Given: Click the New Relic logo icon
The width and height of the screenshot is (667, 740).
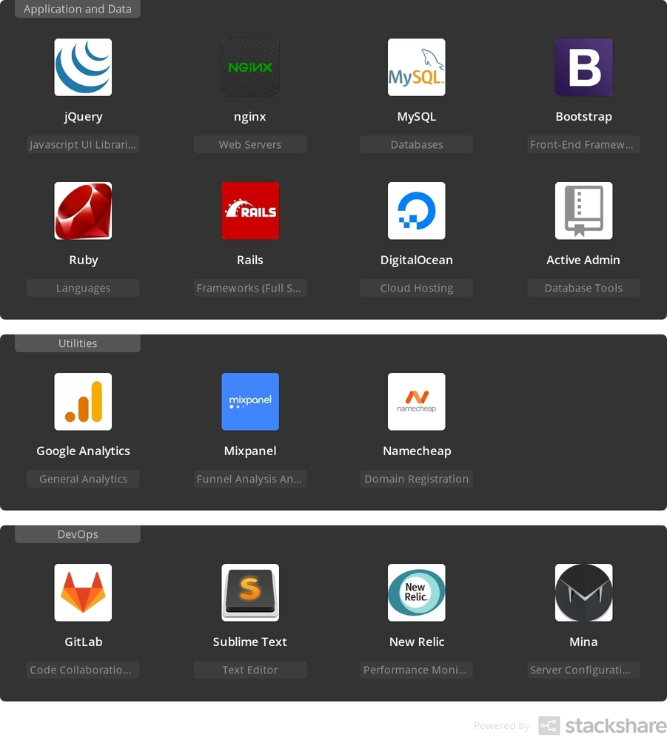Looking at the screenshot, I should pyautogui.click(x=417, y=593).
